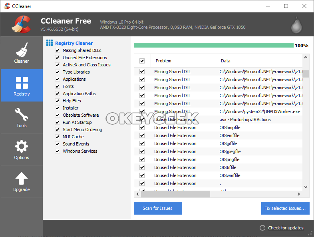314x237 pixels.
Task: Open the Tools wrench icon
Action: pos(22,114)
